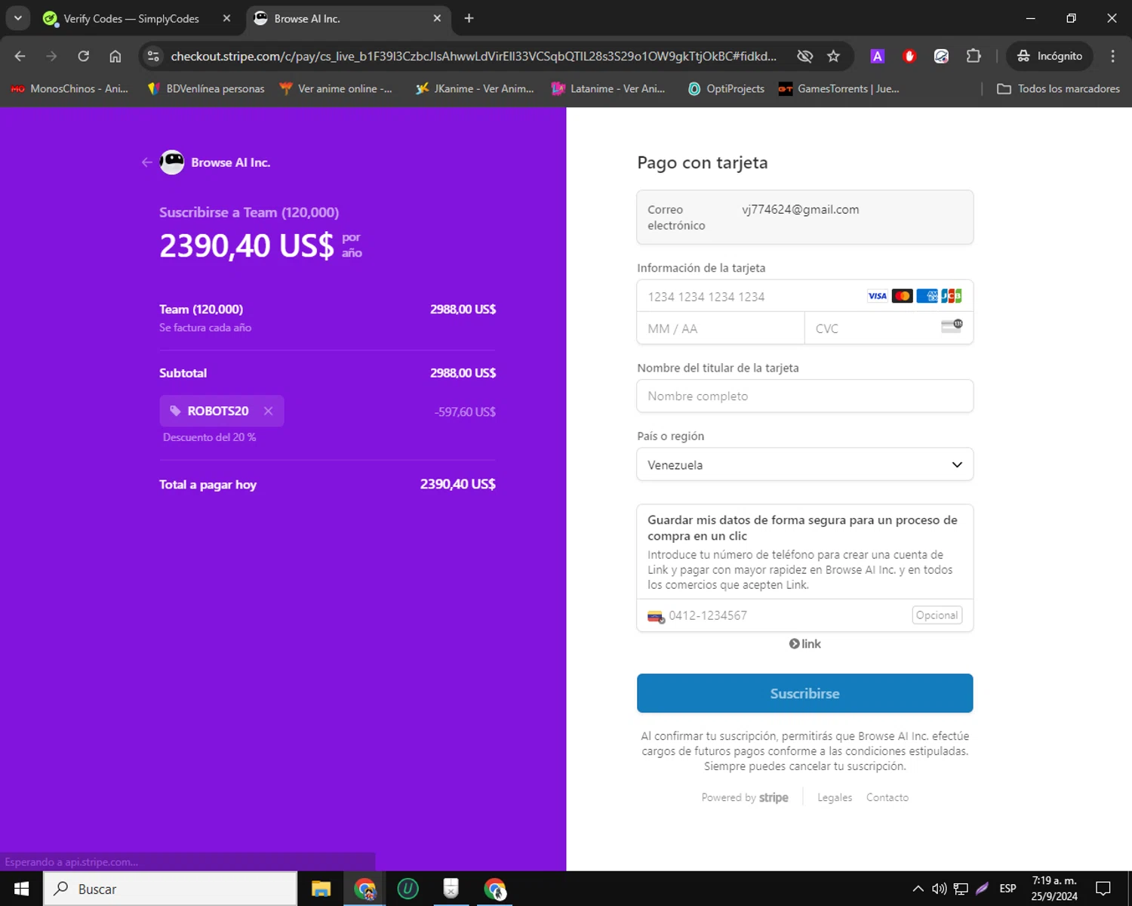The image size is (1132, 906).
Task: Click the email field vj774624@gmail.com
Action: click(805, 217)
